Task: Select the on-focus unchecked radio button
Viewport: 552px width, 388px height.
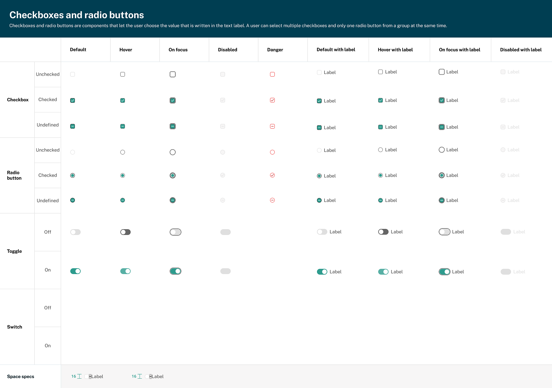Action: tap(173, 152)
